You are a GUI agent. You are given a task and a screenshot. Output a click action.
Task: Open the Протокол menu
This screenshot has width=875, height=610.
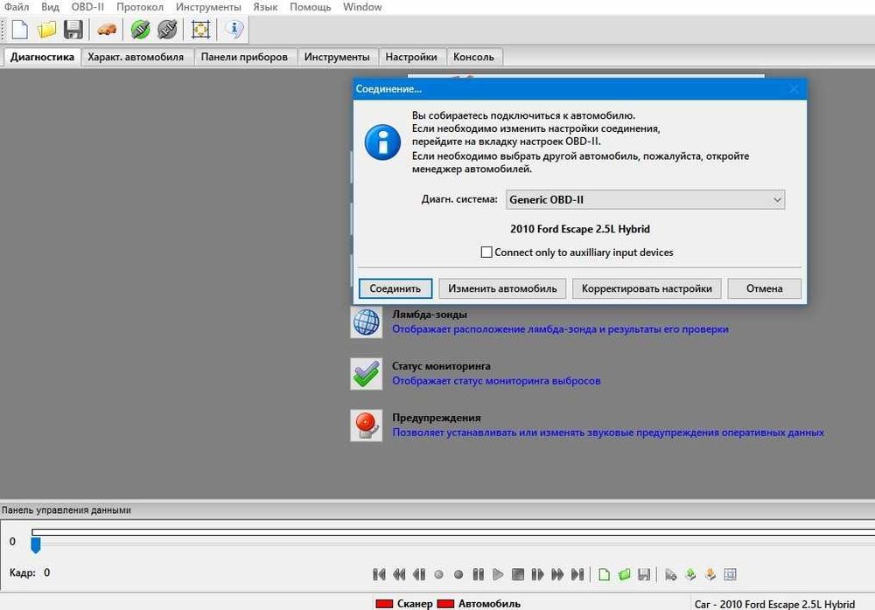click(x=140, y=7)
